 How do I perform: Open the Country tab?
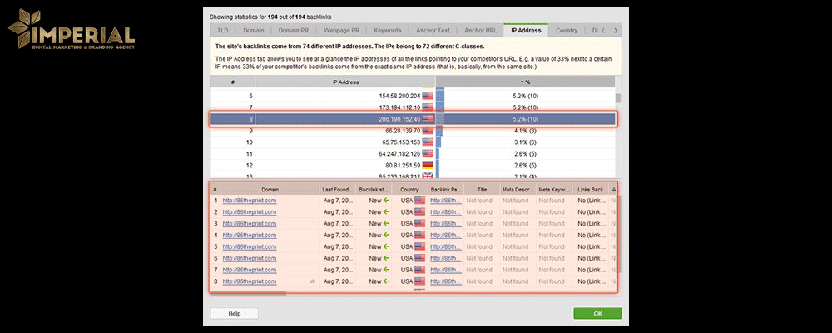567,31
